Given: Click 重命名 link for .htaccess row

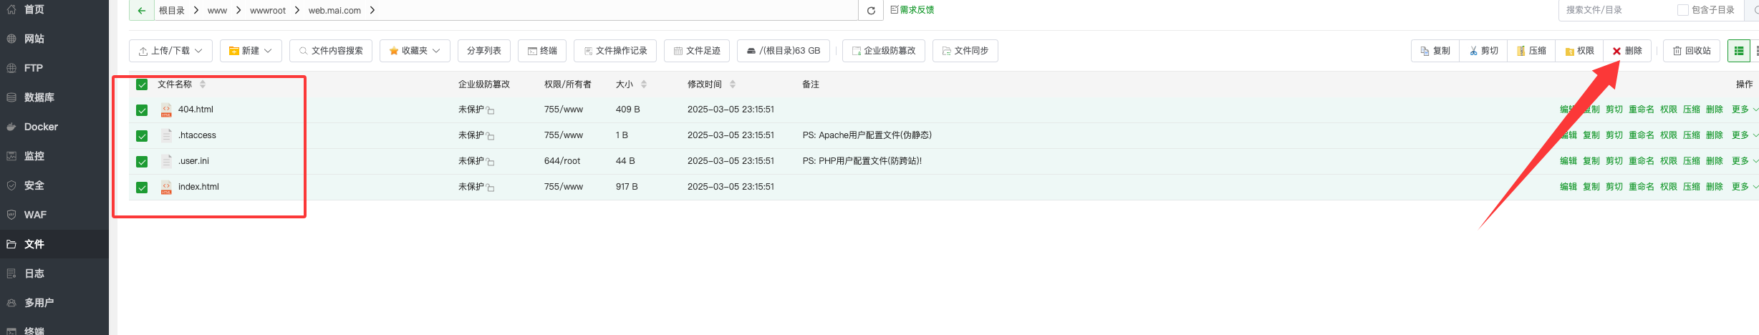Looking at the screenshot, I should (x=1642, y=135).
